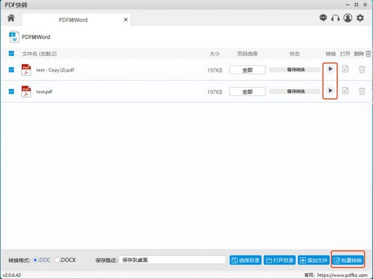Click the headset customer service icon
This screenshot has width=373, height=279.
tap(335, 19)
